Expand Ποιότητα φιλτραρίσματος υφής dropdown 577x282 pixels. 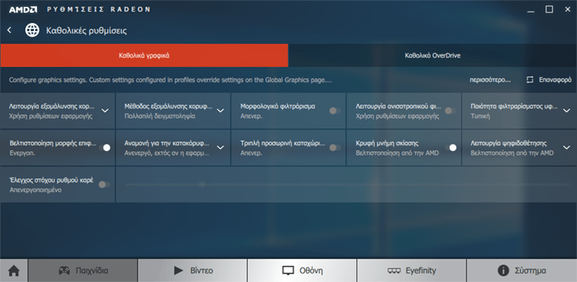567,111
